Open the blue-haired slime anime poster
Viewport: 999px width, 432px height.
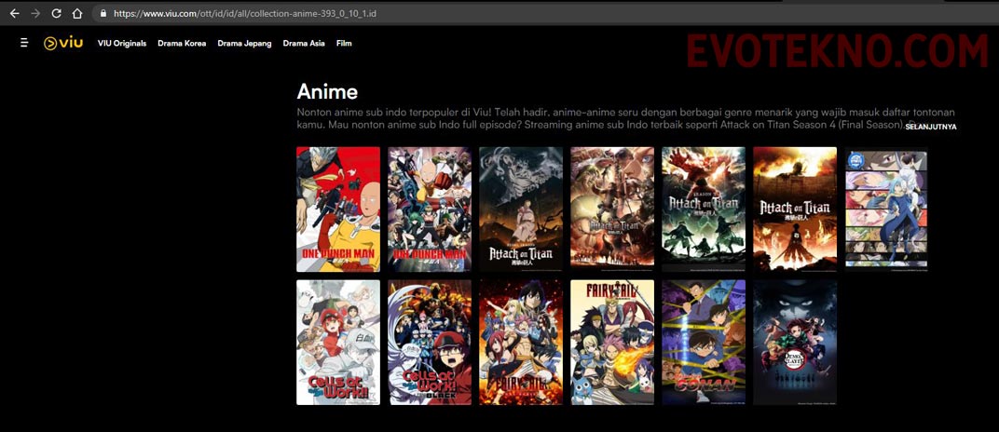(x=886, y=209)
